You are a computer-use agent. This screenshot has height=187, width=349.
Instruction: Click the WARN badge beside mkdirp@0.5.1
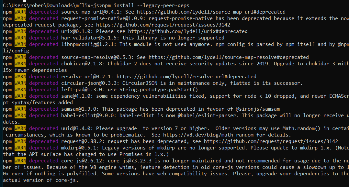tap(20, 148)
